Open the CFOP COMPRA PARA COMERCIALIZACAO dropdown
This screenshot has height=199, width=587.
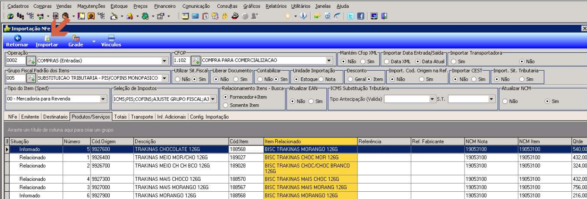click(329, 60)
